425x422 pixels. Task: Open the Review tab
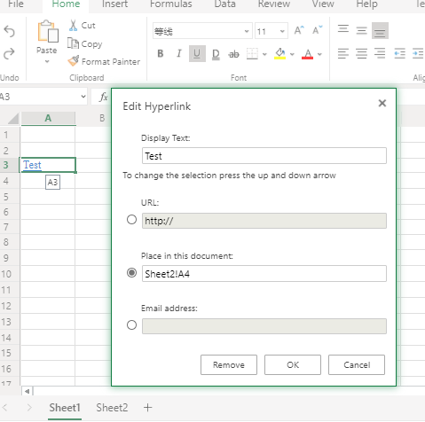click(x=274, y=4)
